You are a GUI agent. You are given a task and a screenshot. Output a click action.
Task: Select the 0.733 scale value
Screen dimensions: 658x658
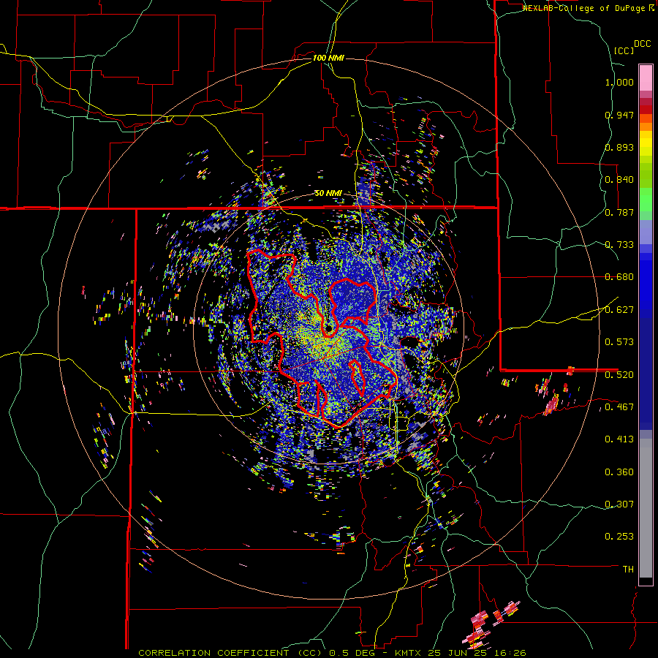619,245
